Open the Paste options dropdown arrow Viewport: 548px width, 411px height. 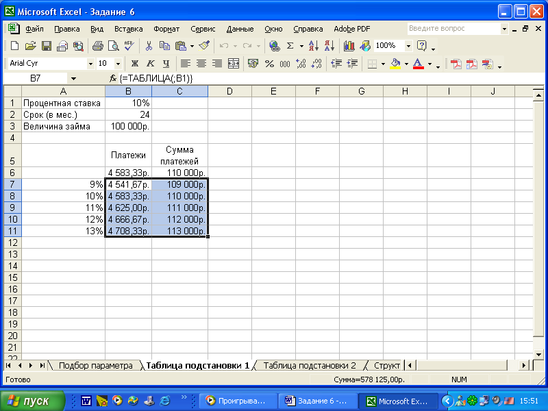click(192, 46)
